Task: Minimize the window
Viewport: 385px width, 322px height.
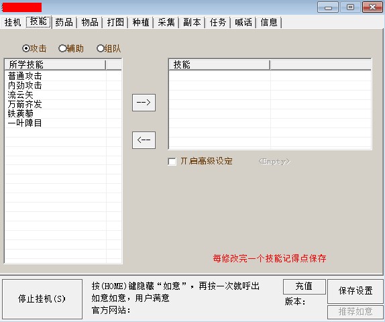Action: [x=328, y=7]
